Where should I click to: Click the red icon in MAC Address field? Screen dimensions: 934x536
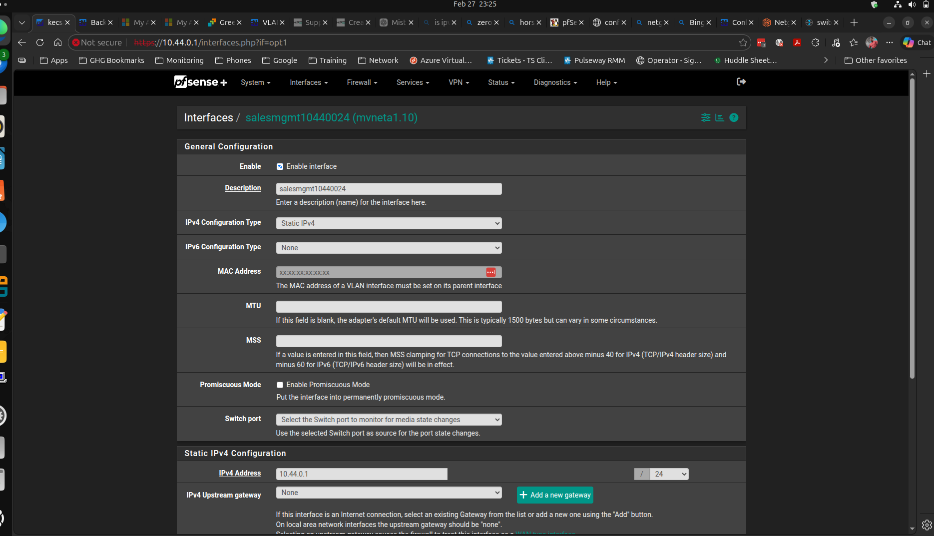click(x=490, y=272)
